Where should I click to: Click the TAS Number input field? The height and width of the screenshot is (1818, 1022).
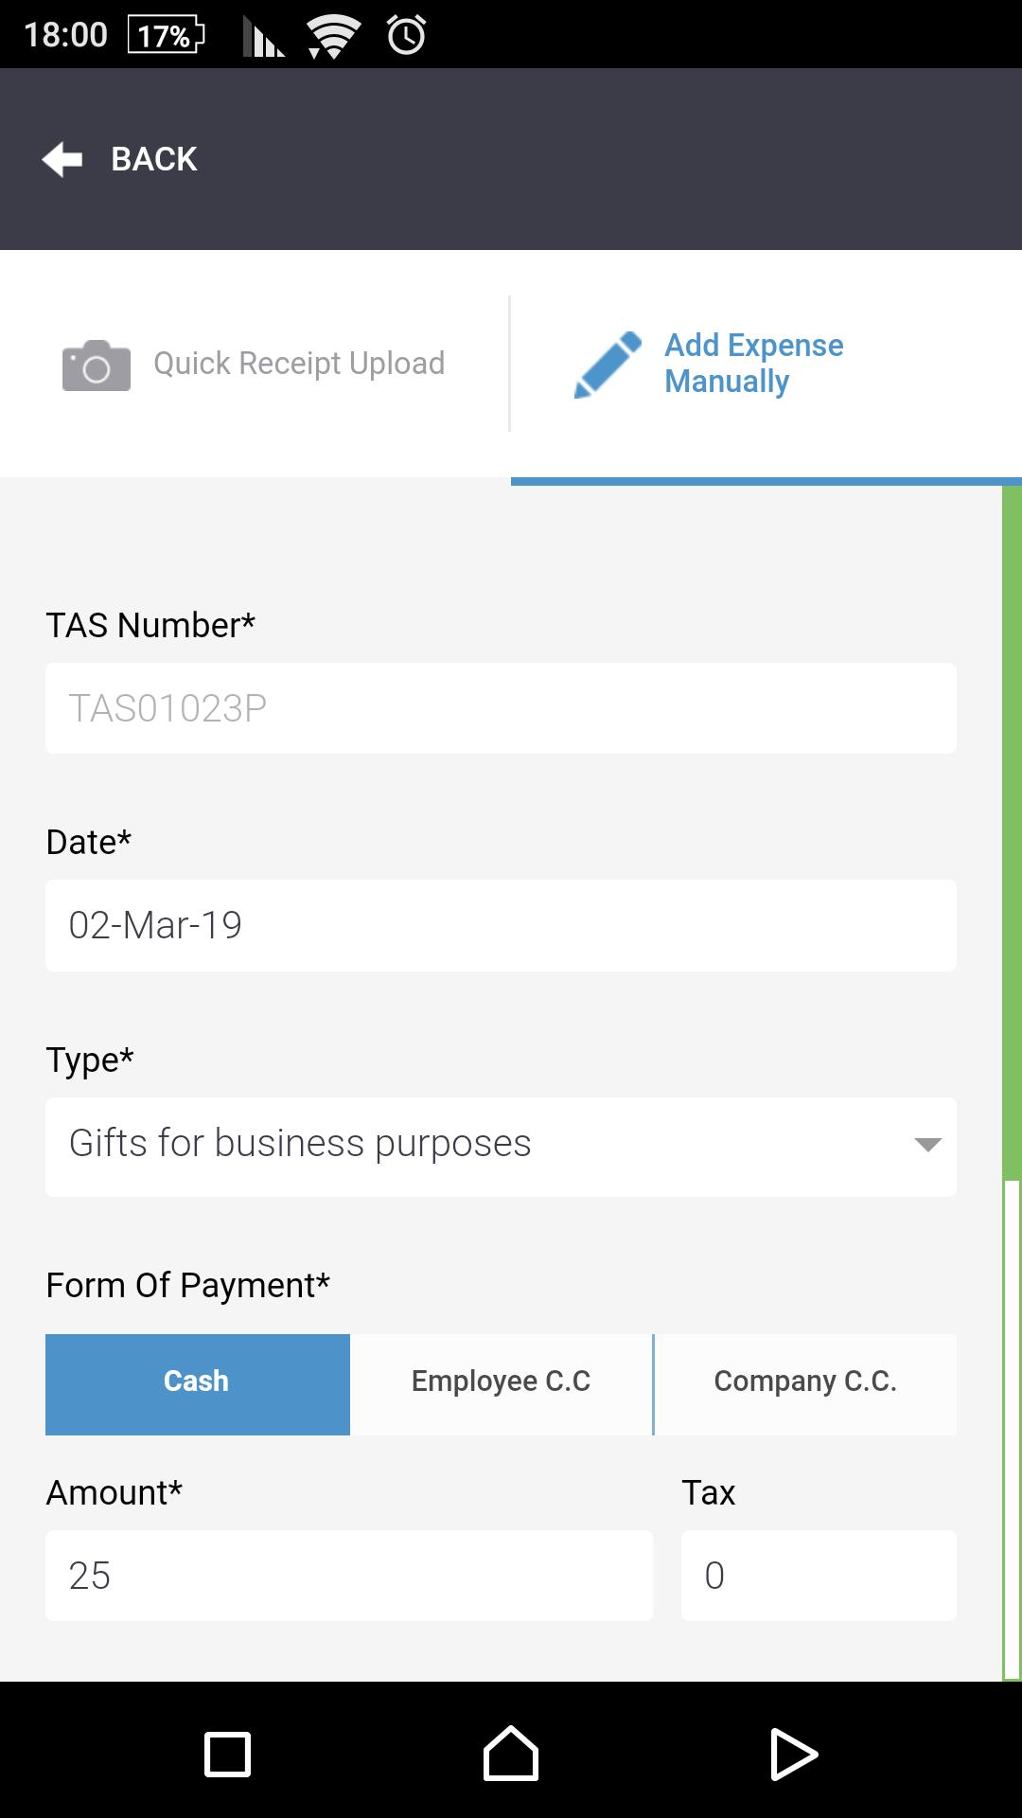(501, 708)
